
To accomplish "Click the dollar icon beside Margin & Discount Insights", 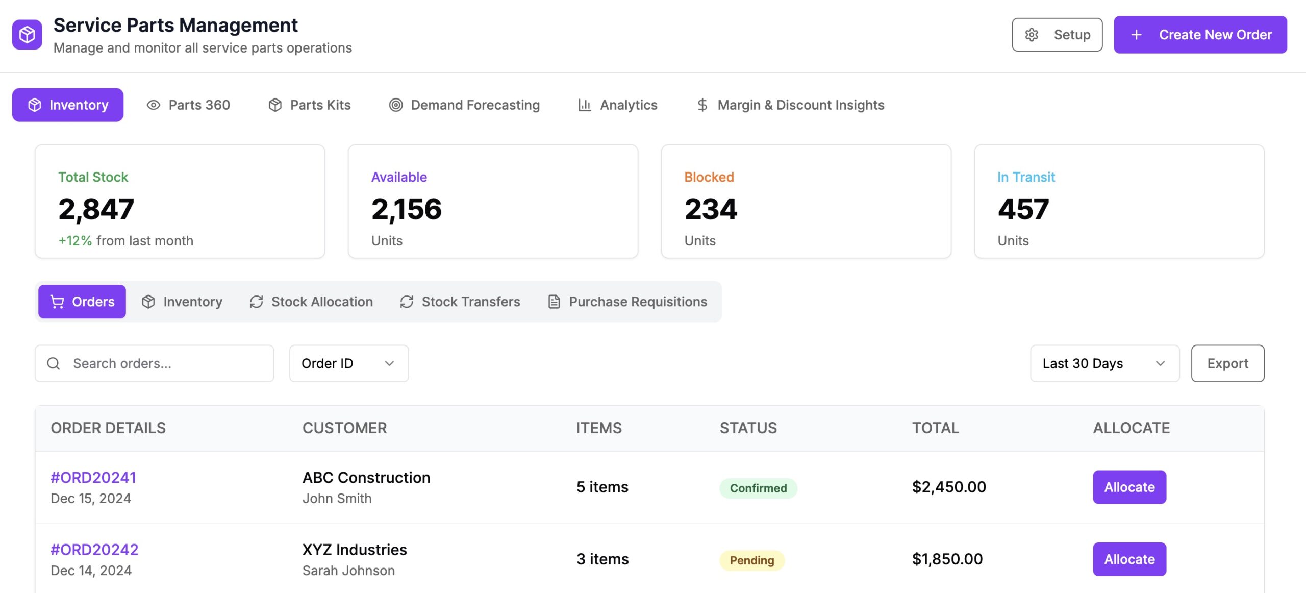I will click(x=702, y=105).
